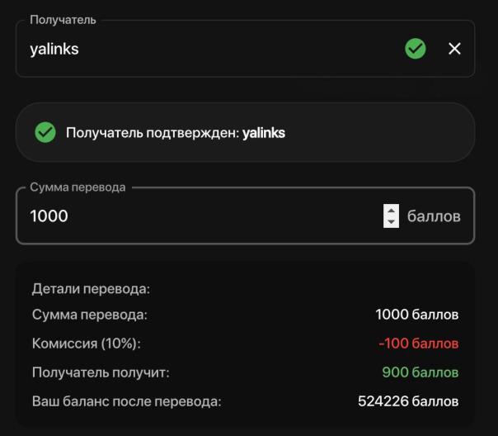This screenshot has height=436, width=498.
Task: Focus the recipient field containing yalinks
Action: tap(206, 50)
